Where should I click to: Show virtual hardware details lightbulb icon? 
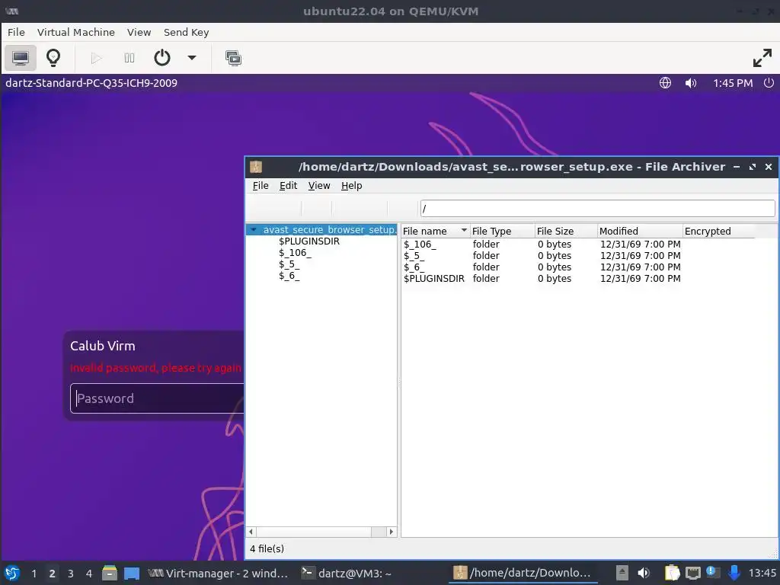[x=53, y=58]
